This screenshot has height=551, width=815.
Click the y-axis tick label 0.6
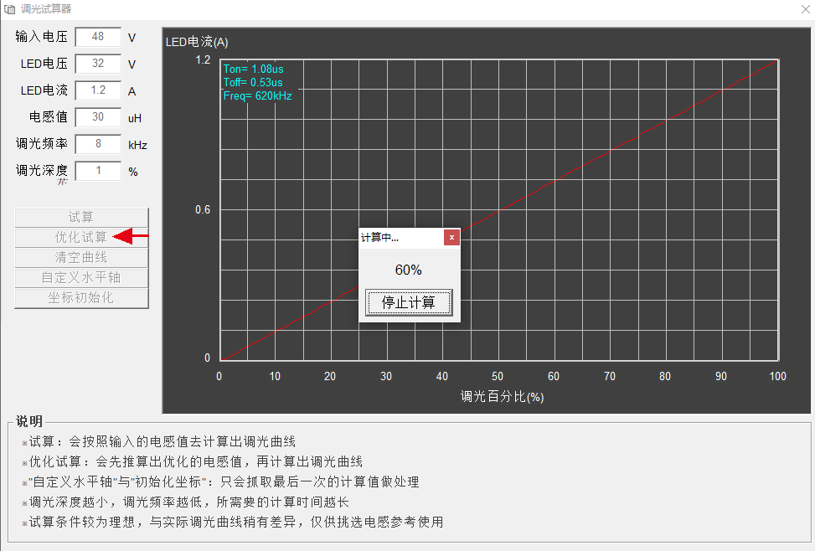coord(203,210)
